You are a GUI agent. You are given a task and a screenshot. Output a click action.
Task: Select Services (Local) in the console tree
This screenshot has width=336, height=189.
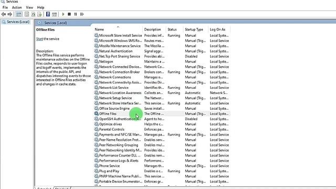point(18,22)
